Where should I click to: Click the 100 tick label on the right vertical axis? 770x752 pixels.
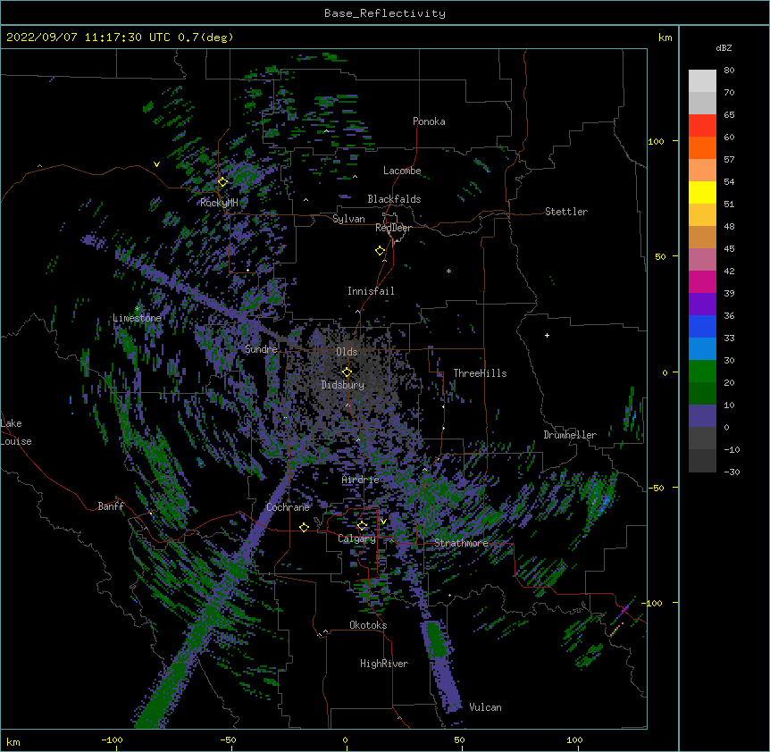pos(656,141)
